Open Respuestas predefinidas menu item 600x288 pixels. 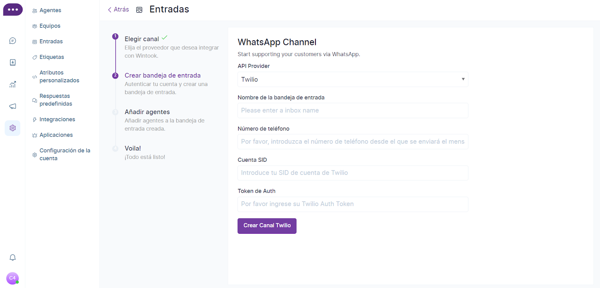click(55, 100)
